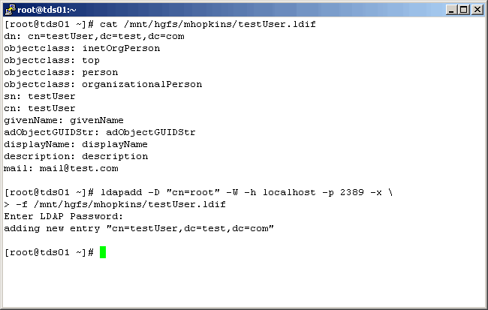
Task: Click the mail: mail@test.com line
Action: point(61,168)
